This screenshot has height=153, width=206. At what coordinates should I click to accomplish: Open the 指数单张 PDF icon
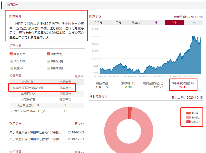(x=48, y=54)
